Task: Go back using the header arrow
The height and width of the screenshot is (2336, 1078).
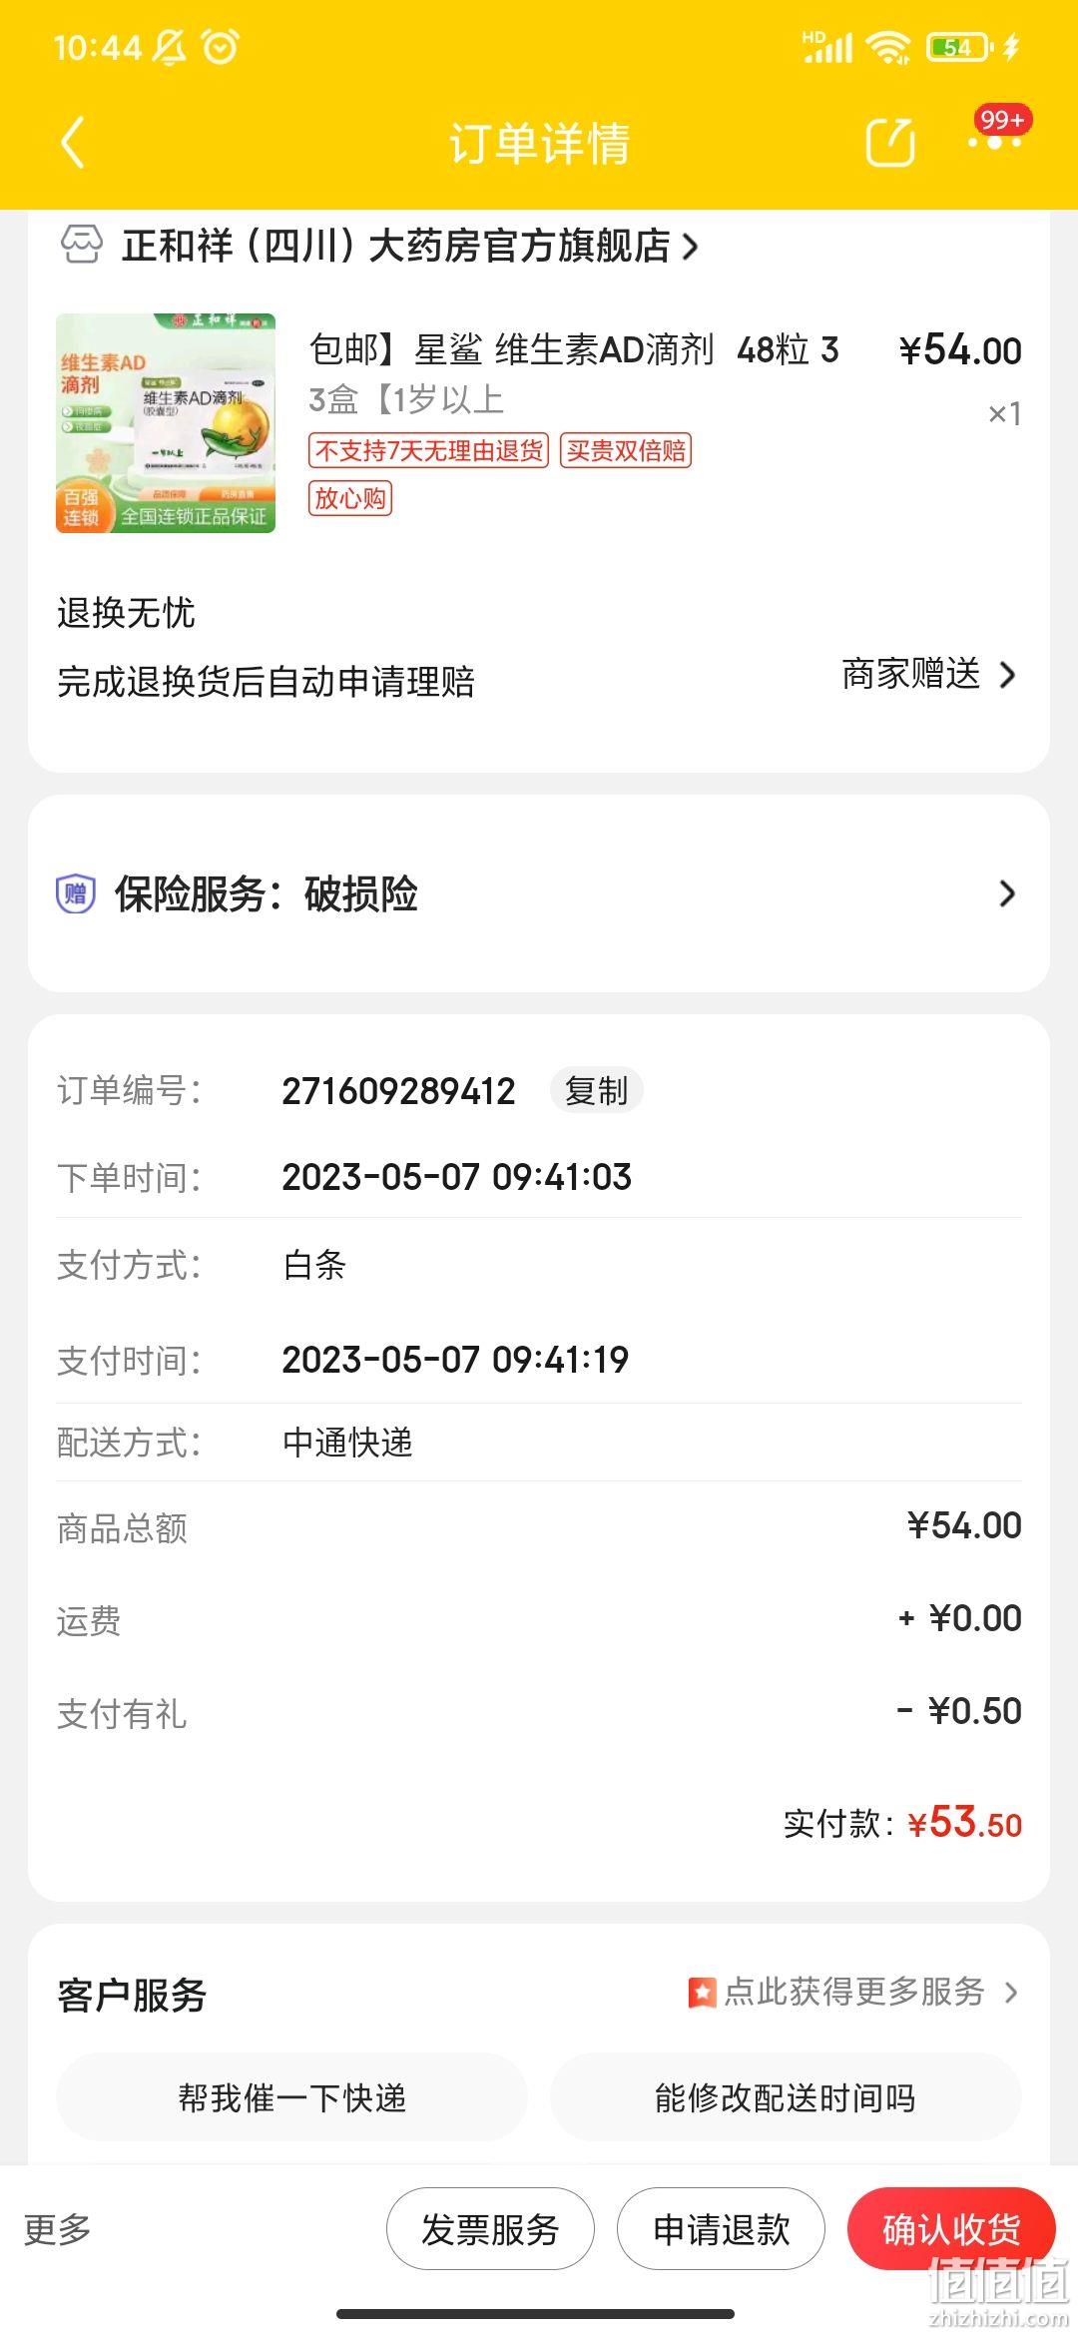Action: (73, 143)
